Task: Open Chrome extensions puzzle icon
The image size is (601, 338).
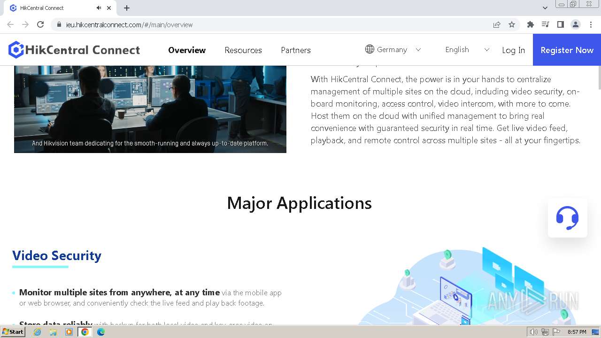Action: (x=531, y=24)
